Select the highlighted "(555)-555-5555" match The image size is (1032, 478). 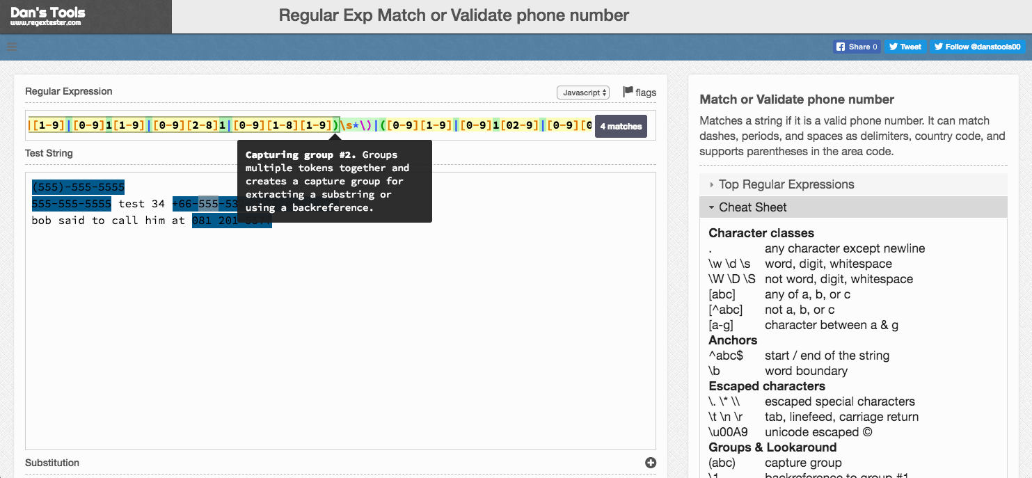click(78, 186)
